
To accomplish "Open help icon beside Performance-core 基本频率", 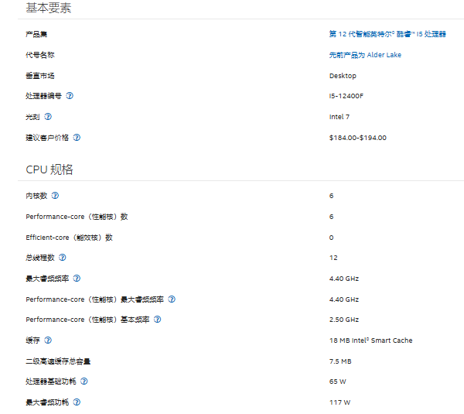I will pos(158,320).
